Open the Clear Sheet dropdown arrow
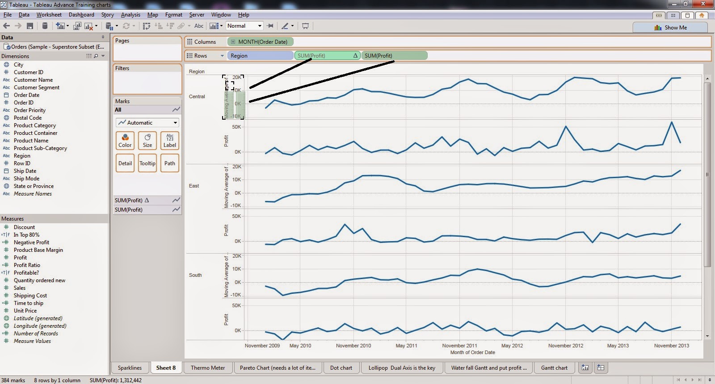This screenshot has width=715, height=384. click(x=96, y=26)
